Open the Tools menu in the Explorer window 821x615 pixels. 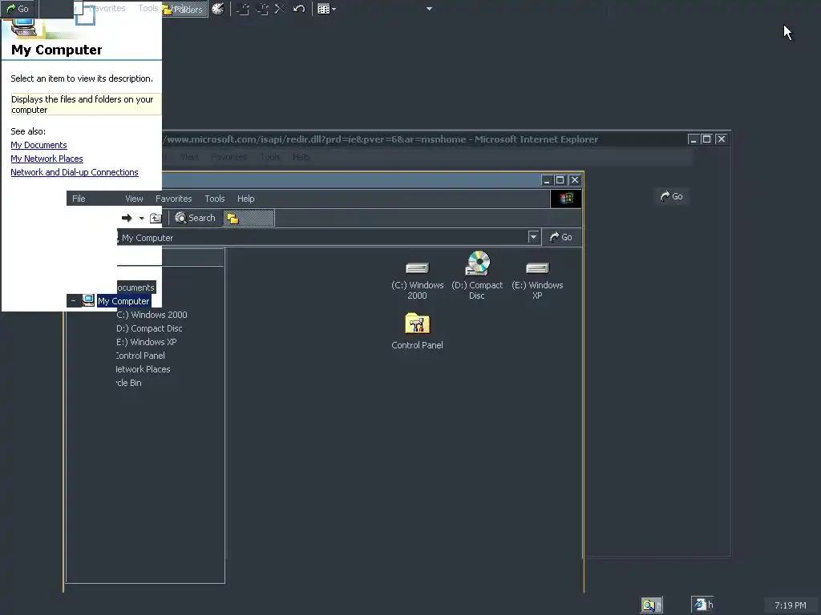tap(215, 199)
